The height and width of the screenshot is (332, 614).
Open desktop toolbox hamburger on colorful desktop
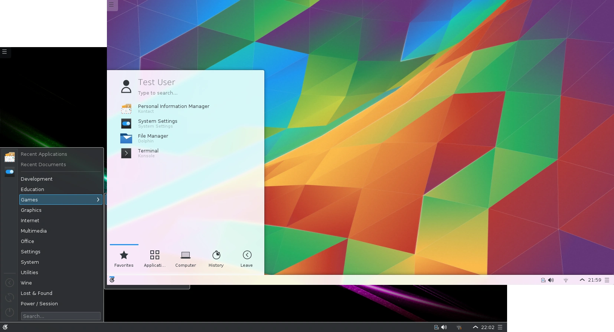tap(112, 5)
